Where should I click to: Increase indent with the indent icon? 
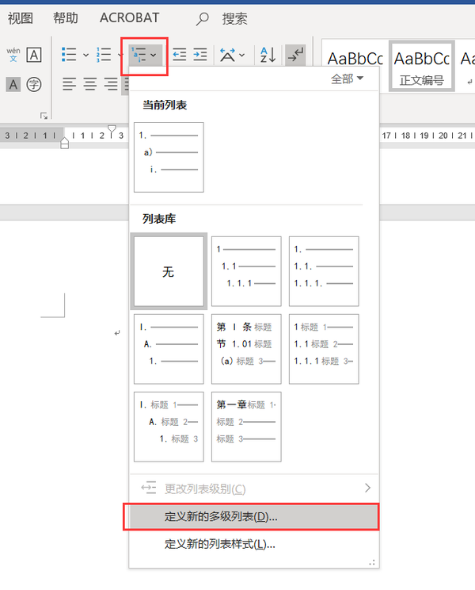click(x=200, y=55)
